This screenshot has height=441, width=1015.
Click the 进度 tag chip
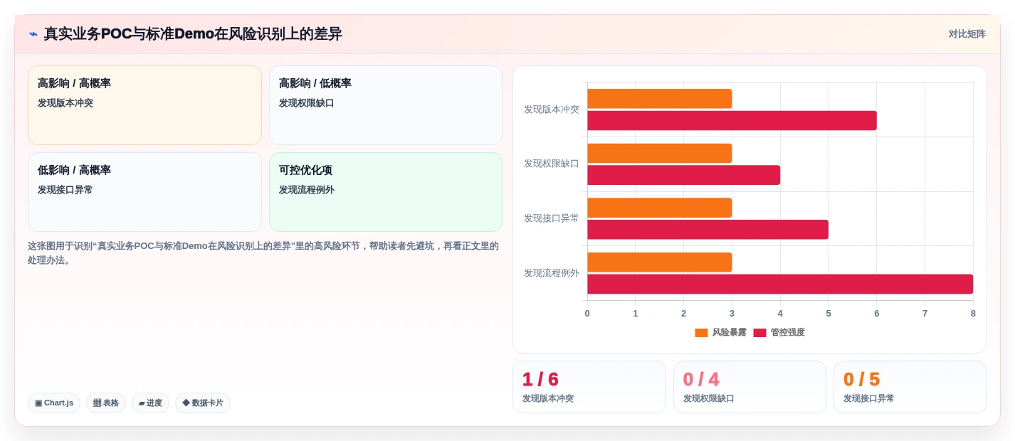[x=150, y=403]
